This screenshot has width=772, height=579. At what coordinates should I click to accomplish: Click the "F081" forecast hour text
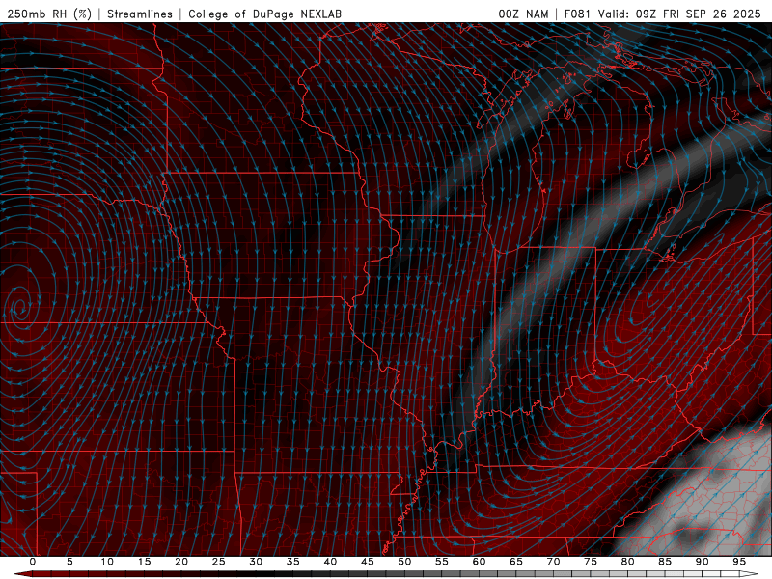[577, 14]
